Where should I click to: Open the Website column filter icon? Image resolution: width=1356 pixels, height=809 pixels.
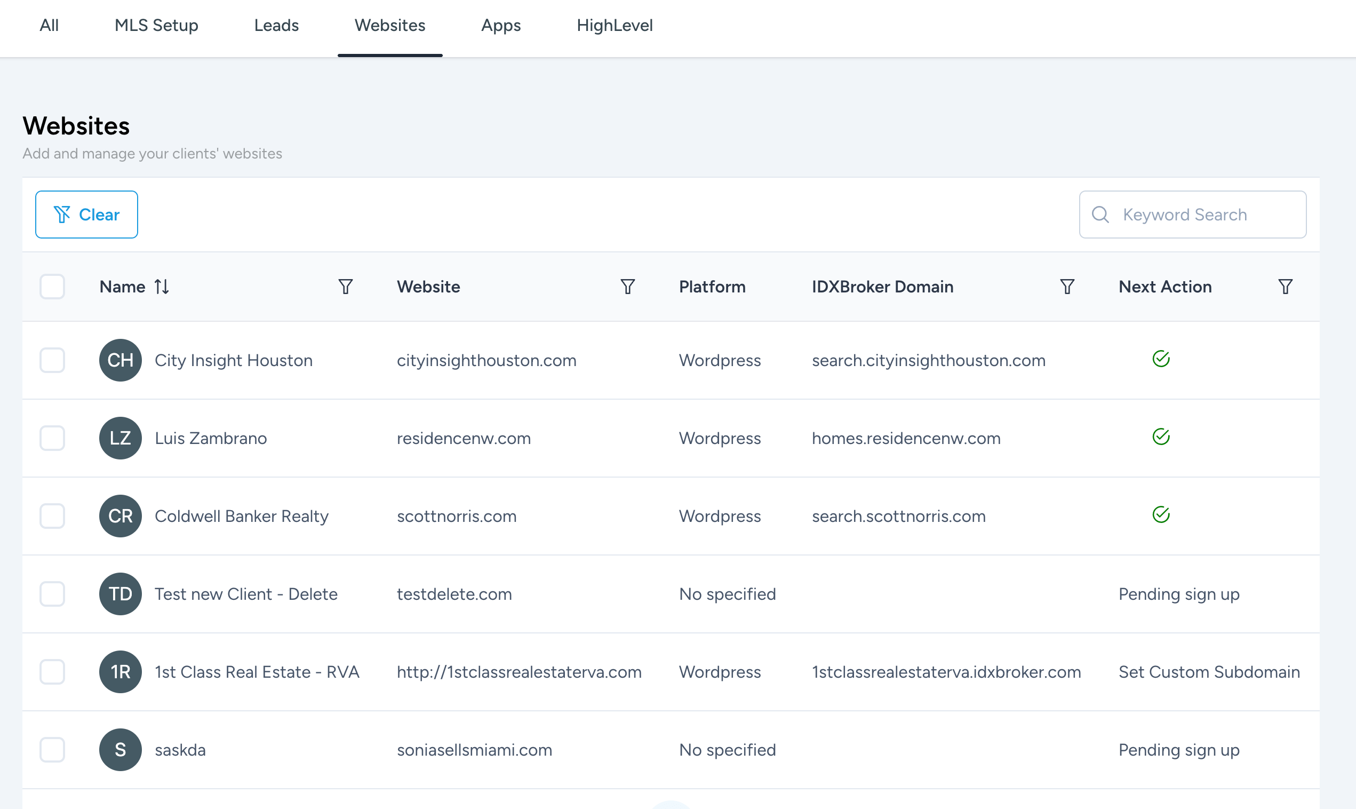[x=628, y=287]
